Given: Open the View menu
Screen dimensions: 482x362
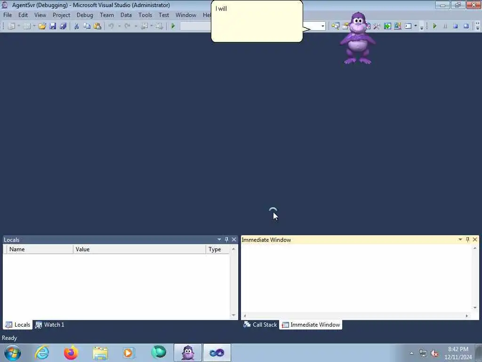Looking at the screenshot, I should (x=40, y=15).
